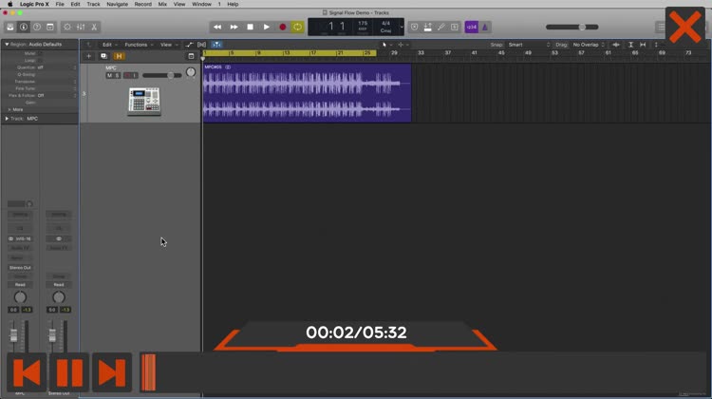Click the MPC track pan knob

pos(191,72)
